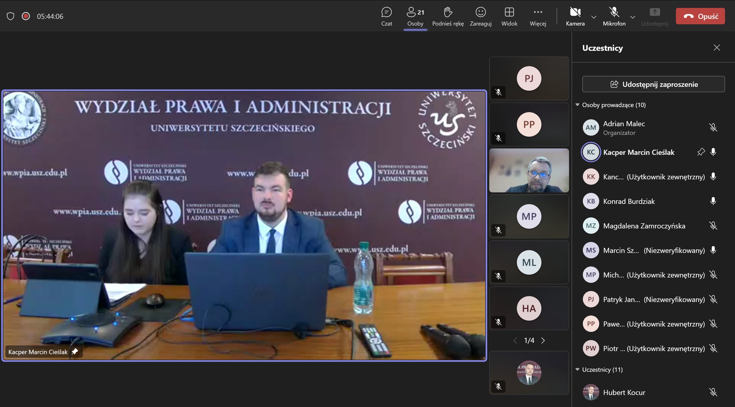Click the Udostępnij zaproszenie button

[x=653, y=84]
